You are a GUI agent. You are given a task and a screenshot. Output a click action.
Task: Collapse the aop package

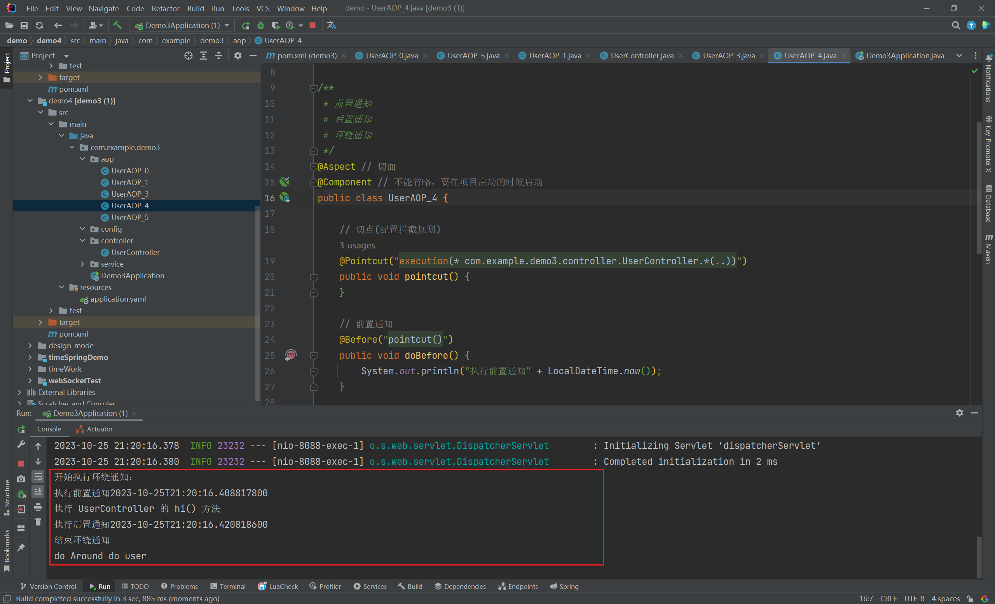[x=82, y=159]
